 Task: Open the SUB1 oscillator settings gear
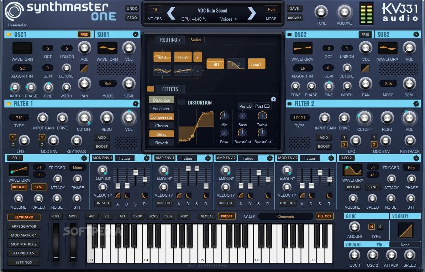pyautogui.click(x=135, y=34)
